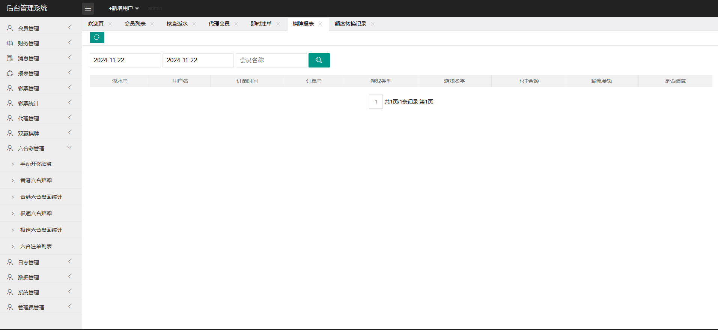
Task: Click the 彩票统计 sidebar icon
Action: coord(10,103)
